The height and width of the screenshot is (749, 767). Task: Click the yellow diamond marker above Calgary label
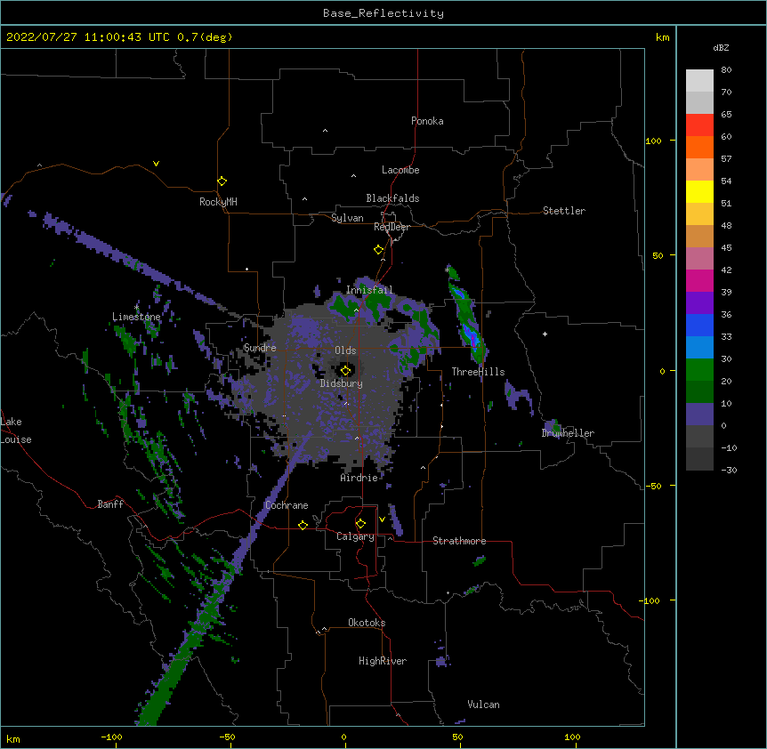click(x=360, y=524)
